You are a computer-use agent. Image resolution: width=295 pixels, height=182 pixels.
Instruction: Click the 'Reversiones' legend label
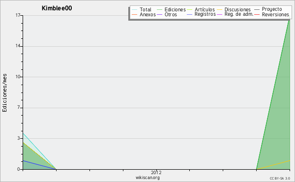[x=275, y=14]
